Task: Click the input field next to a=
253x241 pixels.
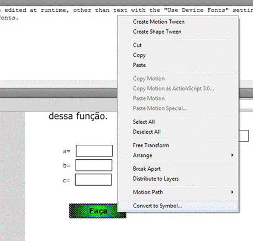Action: click(x=94, y=151)
